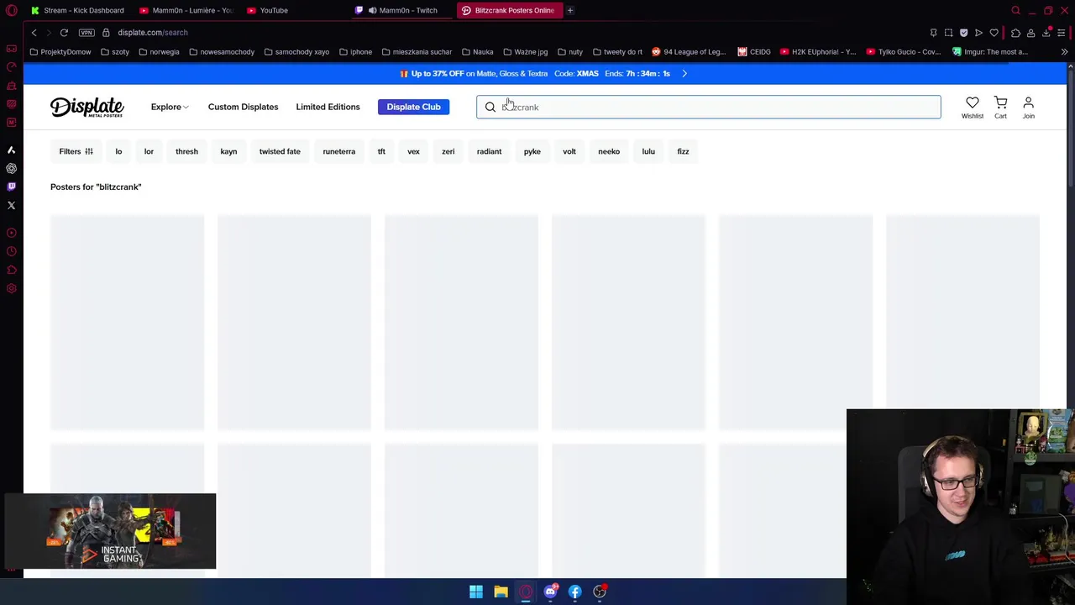The width and height of the screenshot is (1075, 605).
Task: Select the 'fizz' suggestion chip
Action: 683,151
